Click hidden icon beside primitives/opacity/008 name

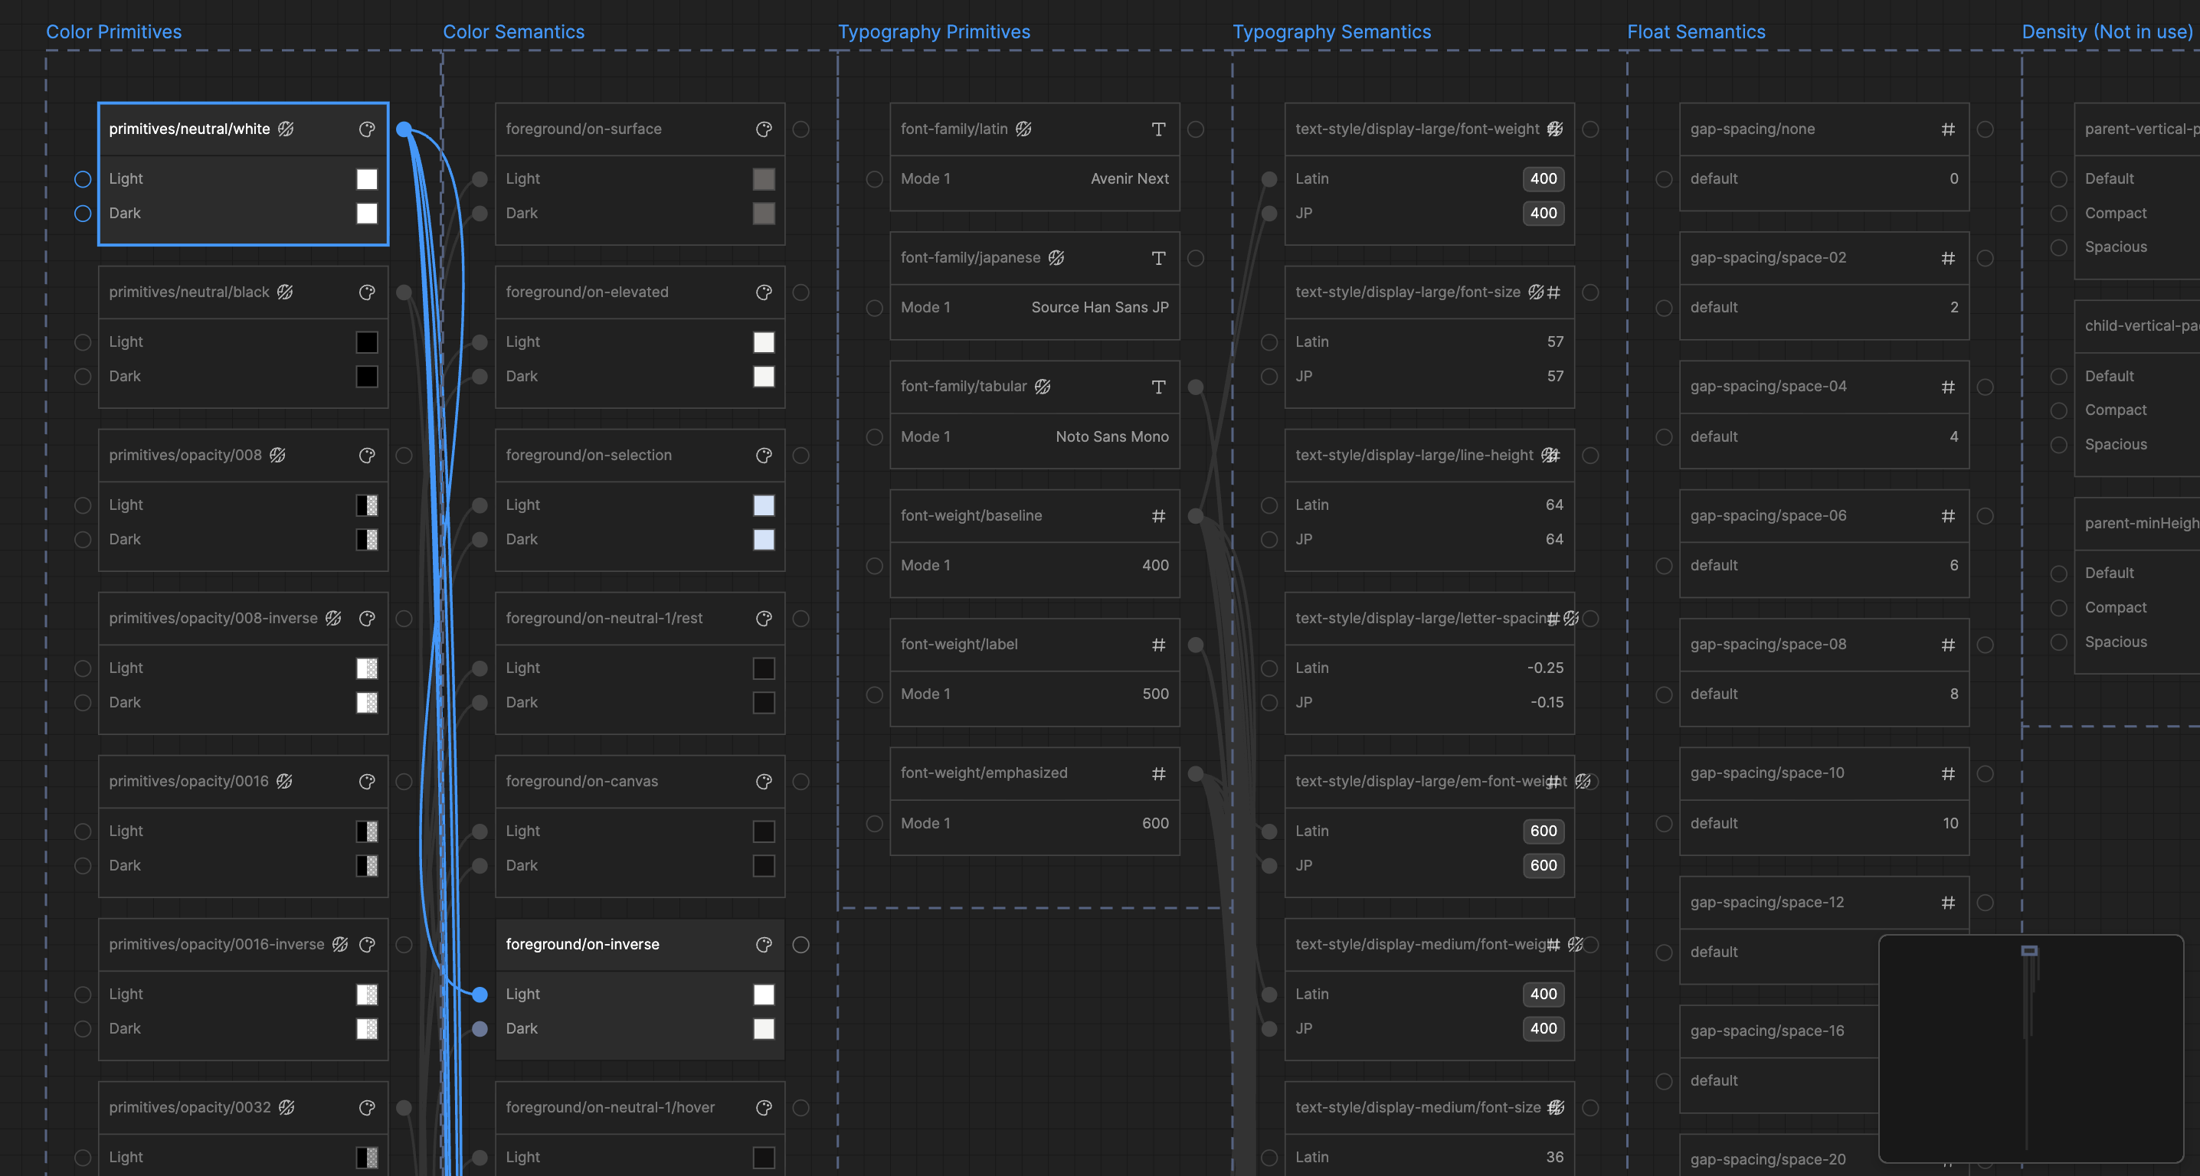[x=277, y=455]
